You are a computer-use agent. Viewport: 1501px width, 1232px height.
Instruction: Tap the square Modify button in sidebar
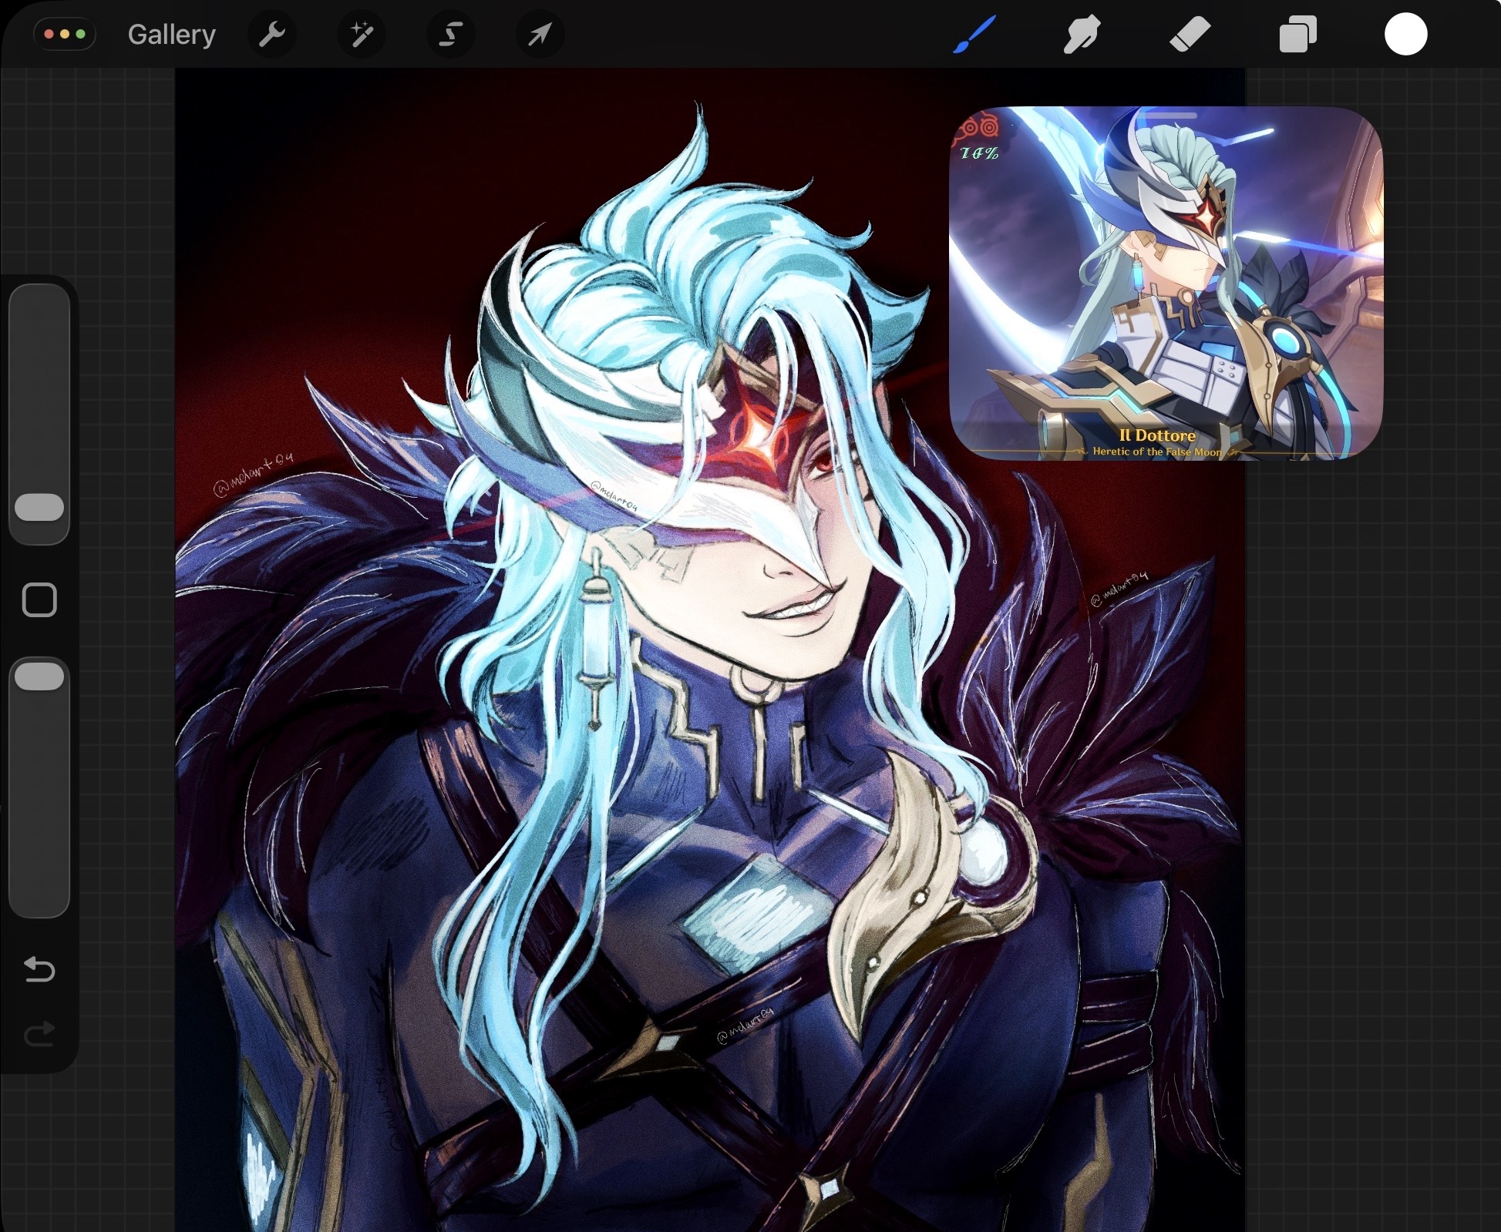tap(39, 599)
